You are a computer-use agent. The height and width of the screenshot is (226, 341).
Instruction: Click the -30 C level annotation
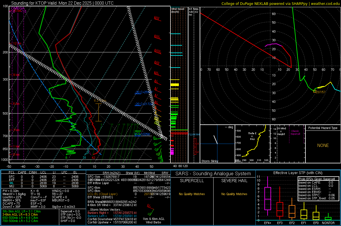tap(144, 92)
